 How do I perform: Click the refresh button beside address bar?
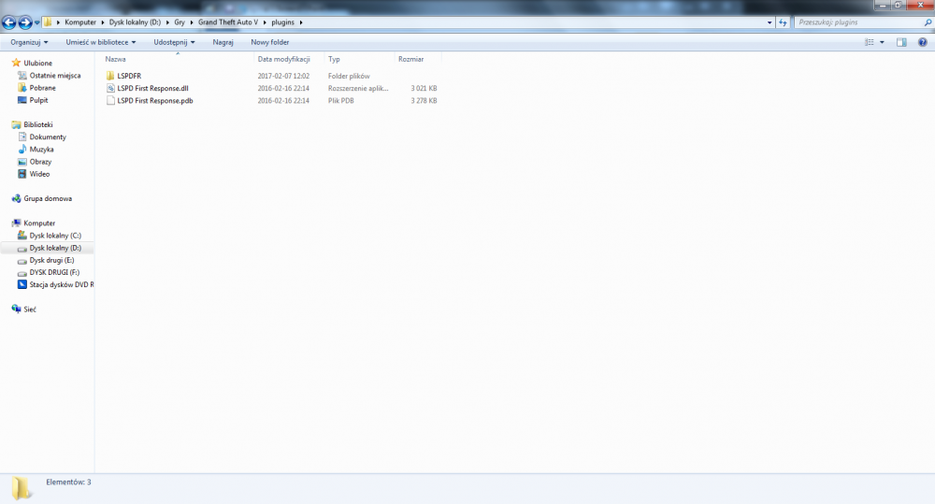[x=783, y=22]
